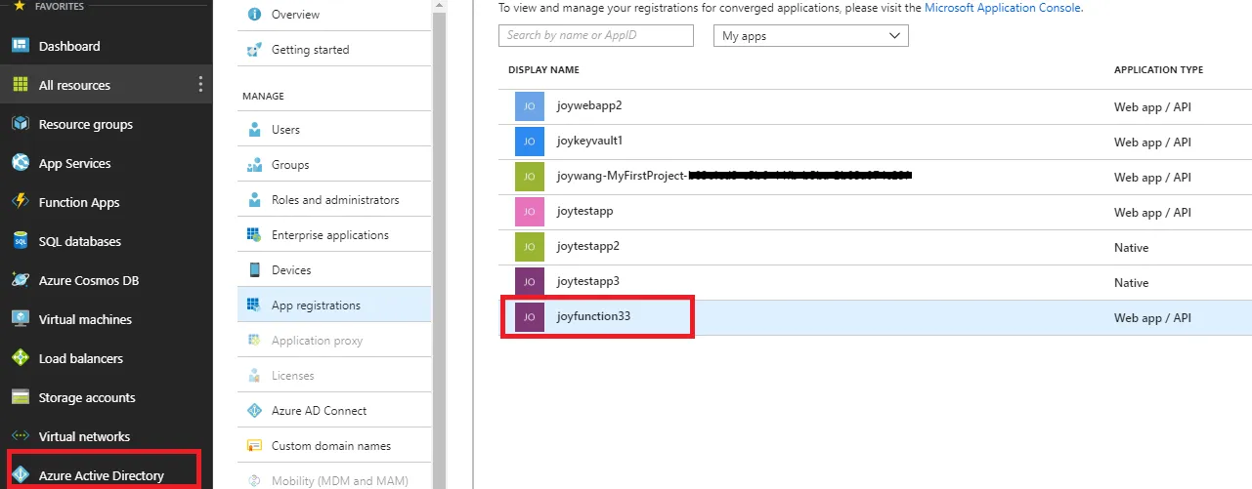Screen dimensions: 1252x489
Task: Open the joytestapp2 registration row
Action: [876, 247]
